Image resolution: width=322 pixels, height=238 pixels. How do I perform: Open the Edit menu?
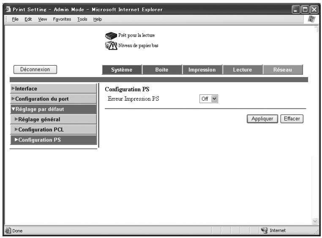coord(28,19)
